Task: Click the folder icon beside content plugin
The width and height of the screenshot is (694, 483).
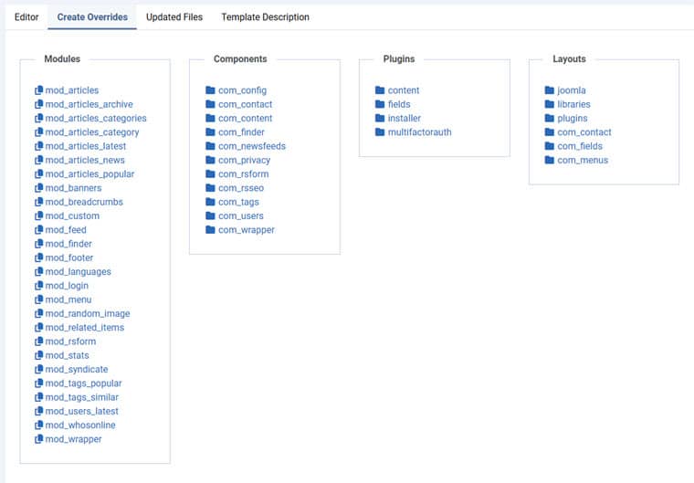Action: [380, 89]
